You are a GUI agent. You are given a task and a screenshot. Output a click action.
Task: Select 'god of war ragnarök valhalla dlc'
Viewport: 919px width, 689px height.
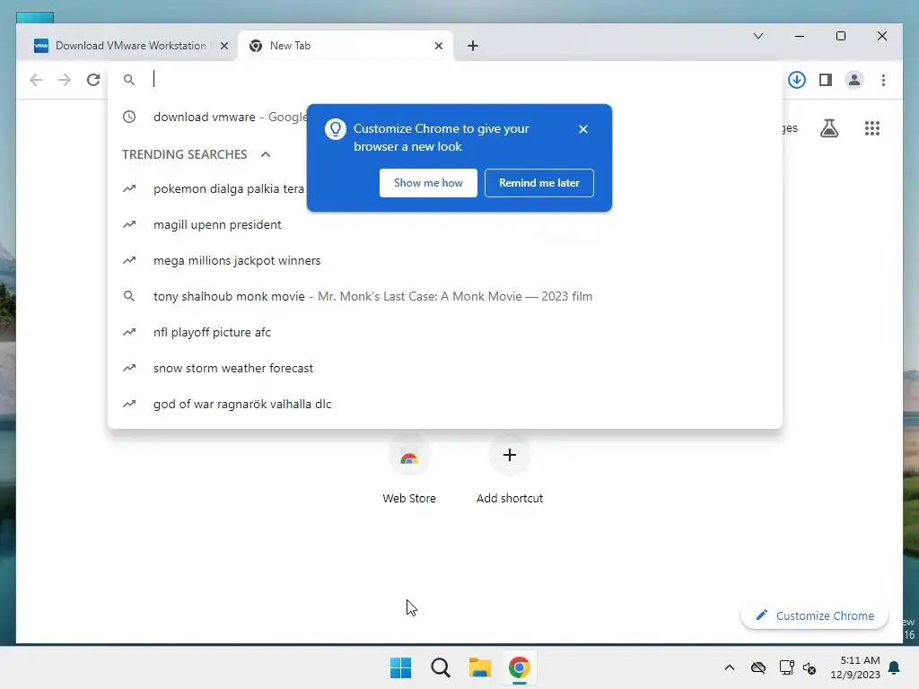coord(445,404)
